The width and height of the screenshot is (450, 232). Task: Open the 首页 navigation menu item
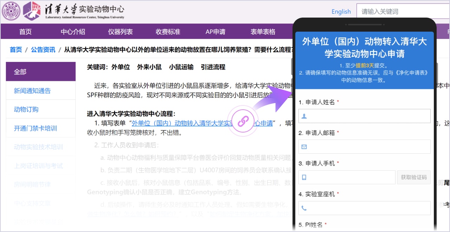coord(25,32)
